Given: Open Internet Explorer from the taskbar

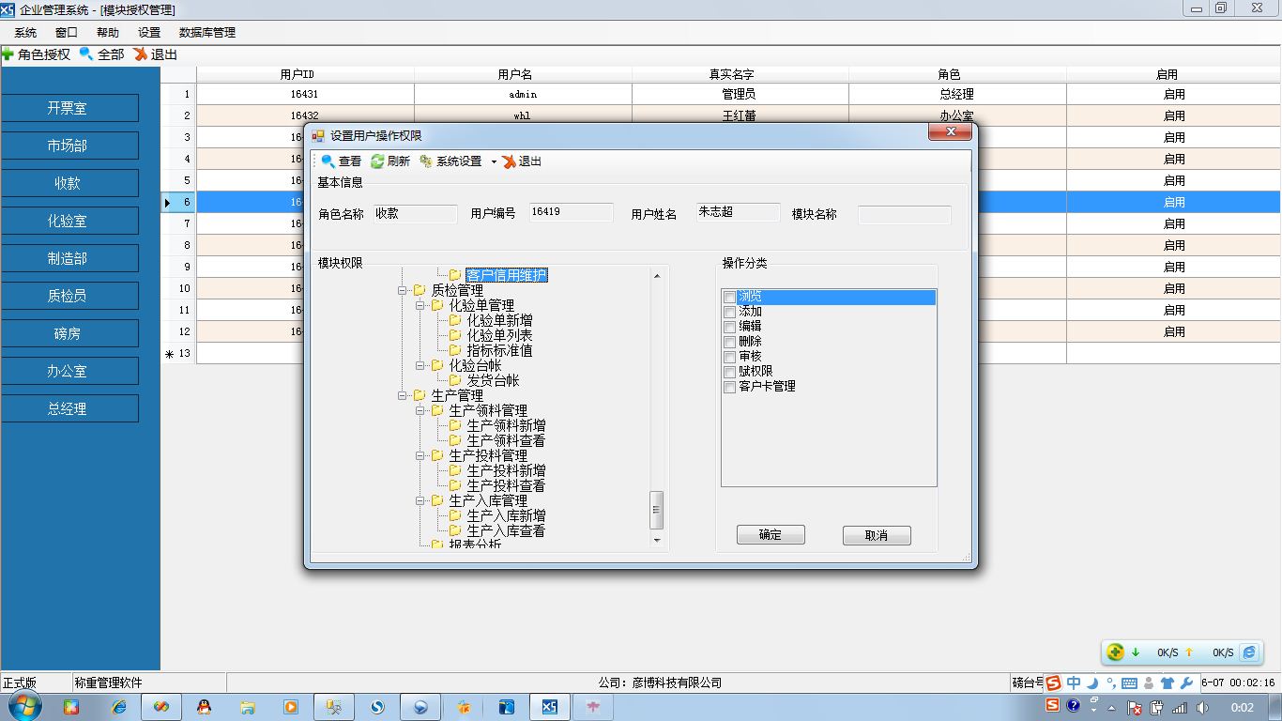Looking at the screenshot, I should pos(118,707).
